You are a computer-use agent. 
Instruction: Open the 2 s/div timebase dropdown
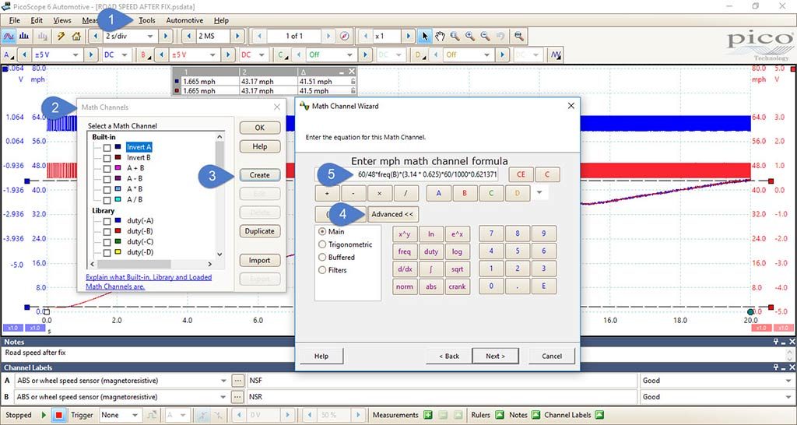coord(149,36)
